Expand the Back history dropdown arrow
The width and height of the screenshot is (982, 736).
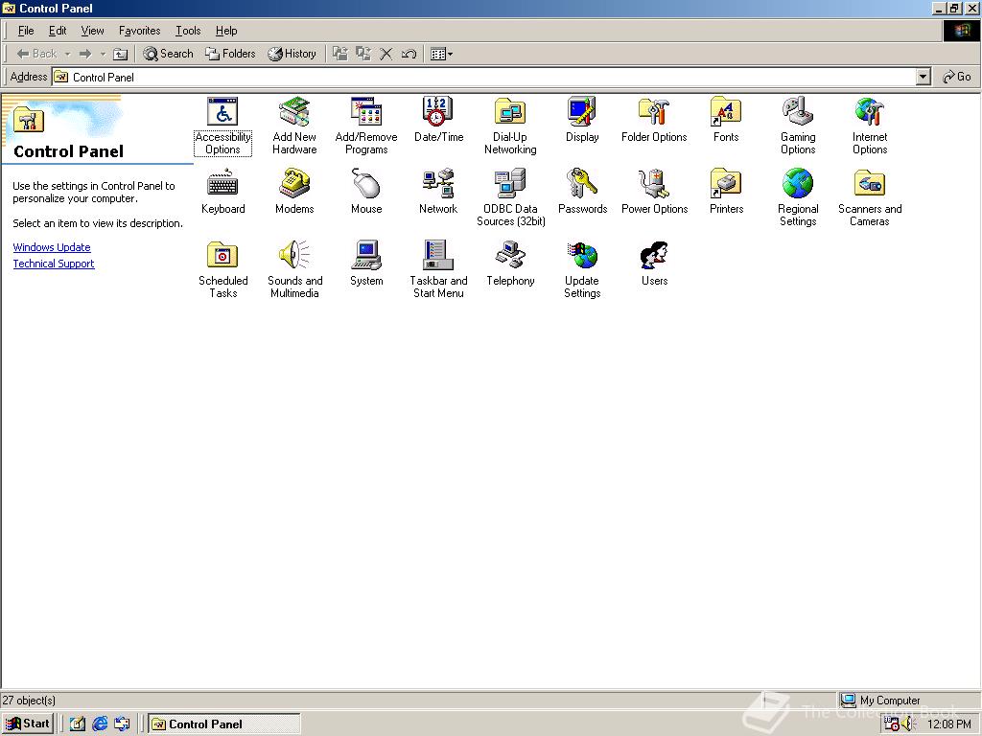67,54
